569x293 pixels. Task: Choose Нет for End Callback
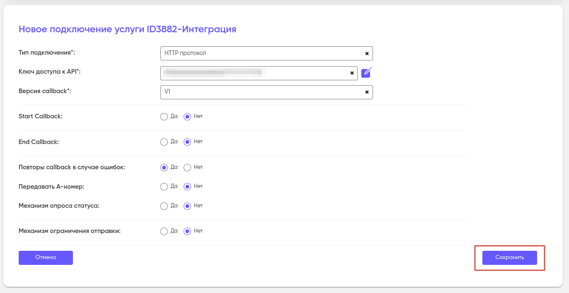(187, 142)
